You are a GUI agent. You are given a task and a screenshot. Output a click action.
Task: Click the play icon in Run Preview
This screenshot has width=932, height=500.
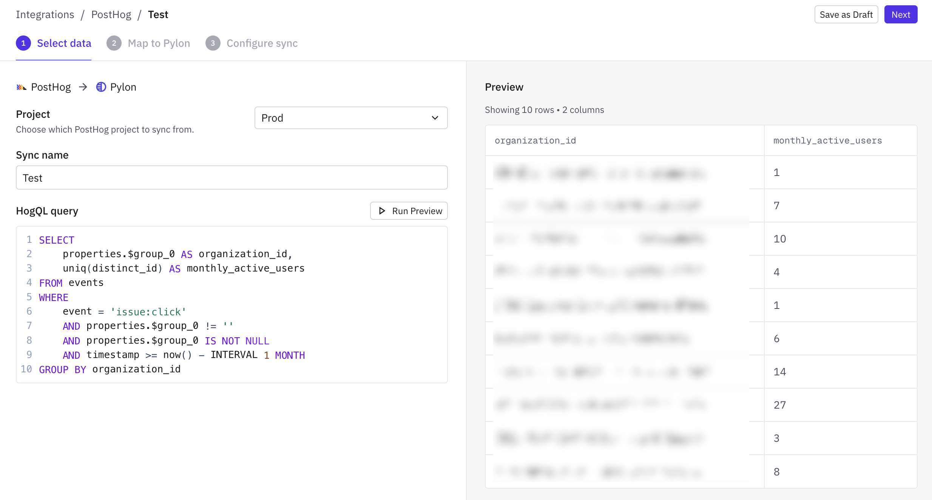tap(382, 211)
